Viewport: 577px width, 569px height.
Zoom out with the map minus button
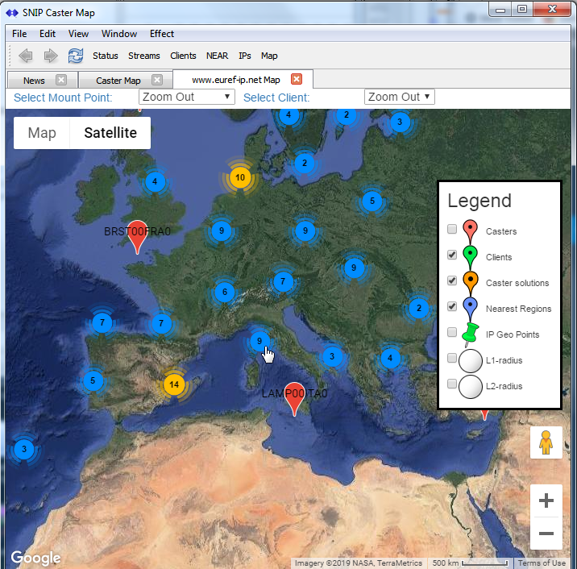546,534
